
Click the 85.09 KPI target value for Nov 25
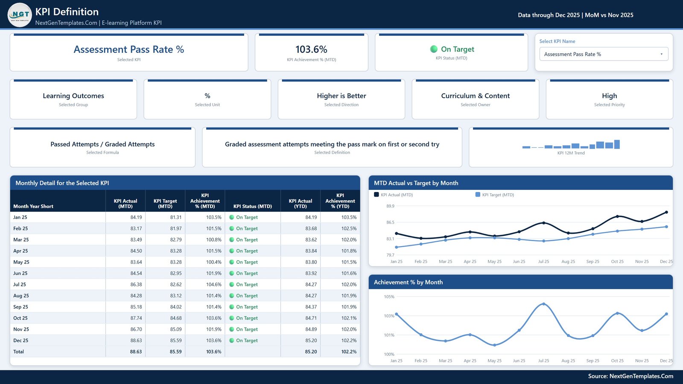176,329
